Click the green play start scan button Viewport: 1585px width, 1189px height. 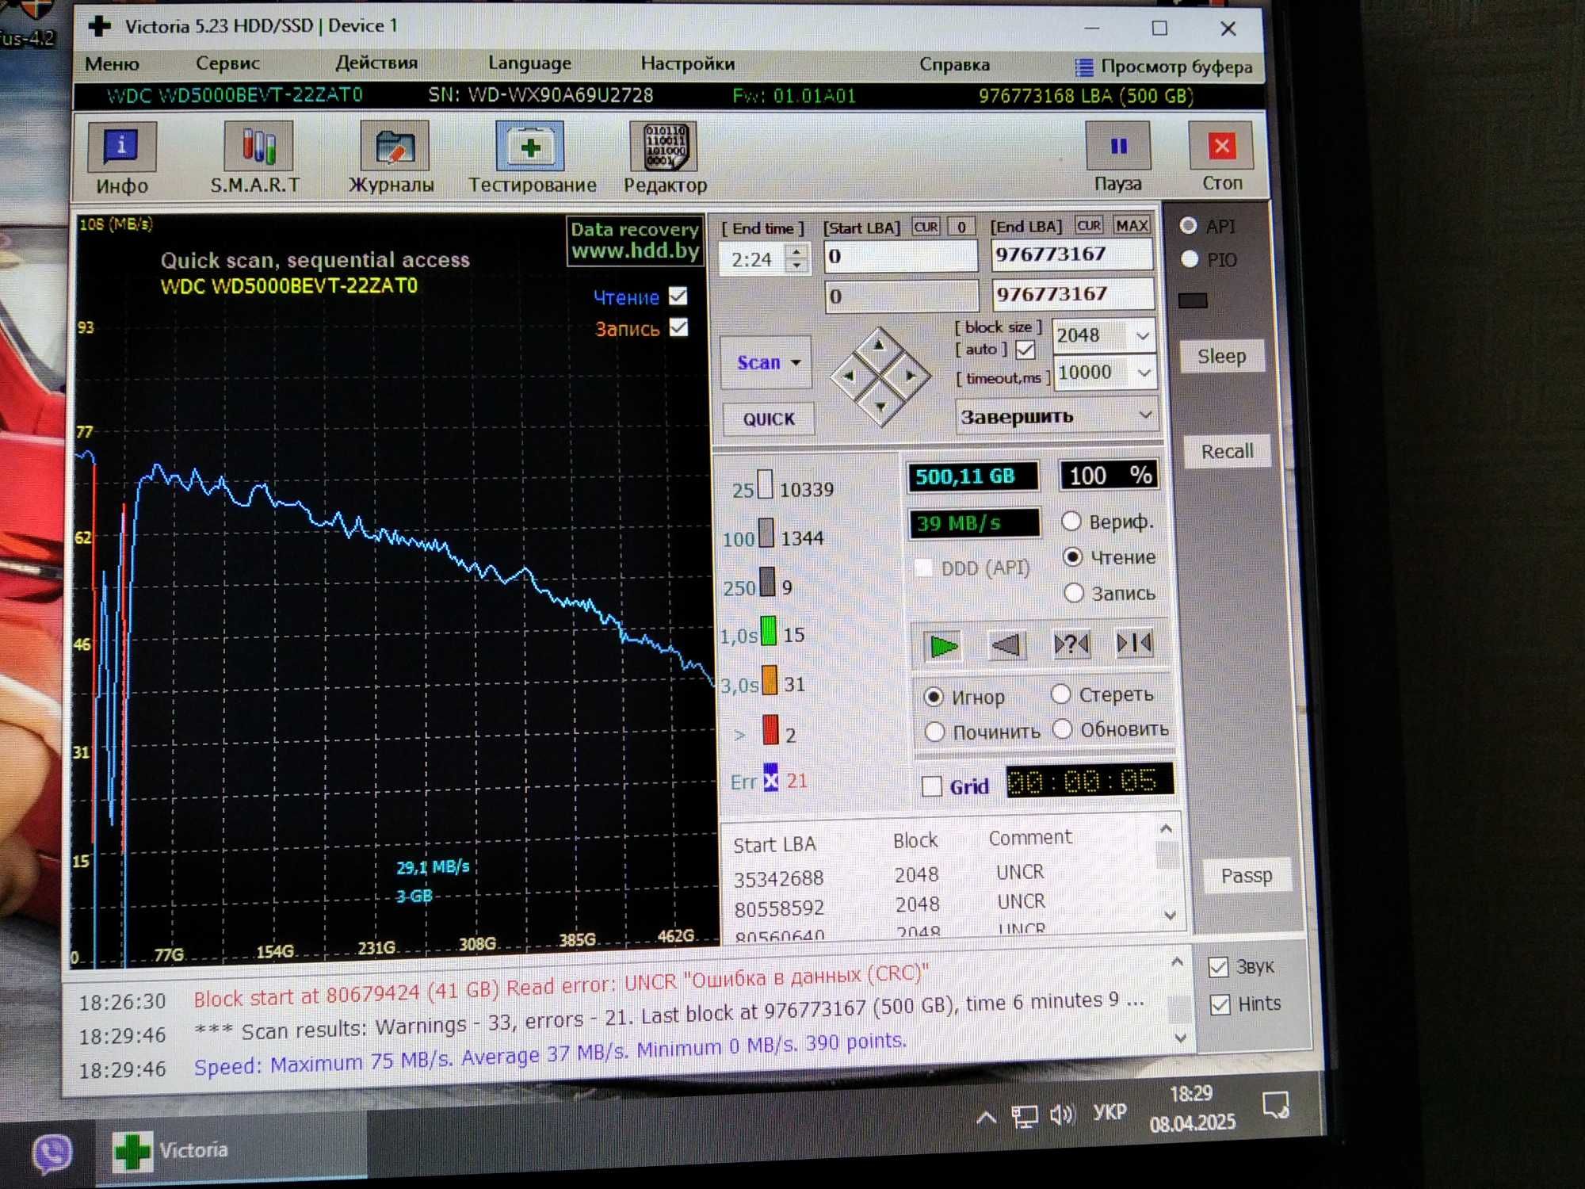[942, 646]
